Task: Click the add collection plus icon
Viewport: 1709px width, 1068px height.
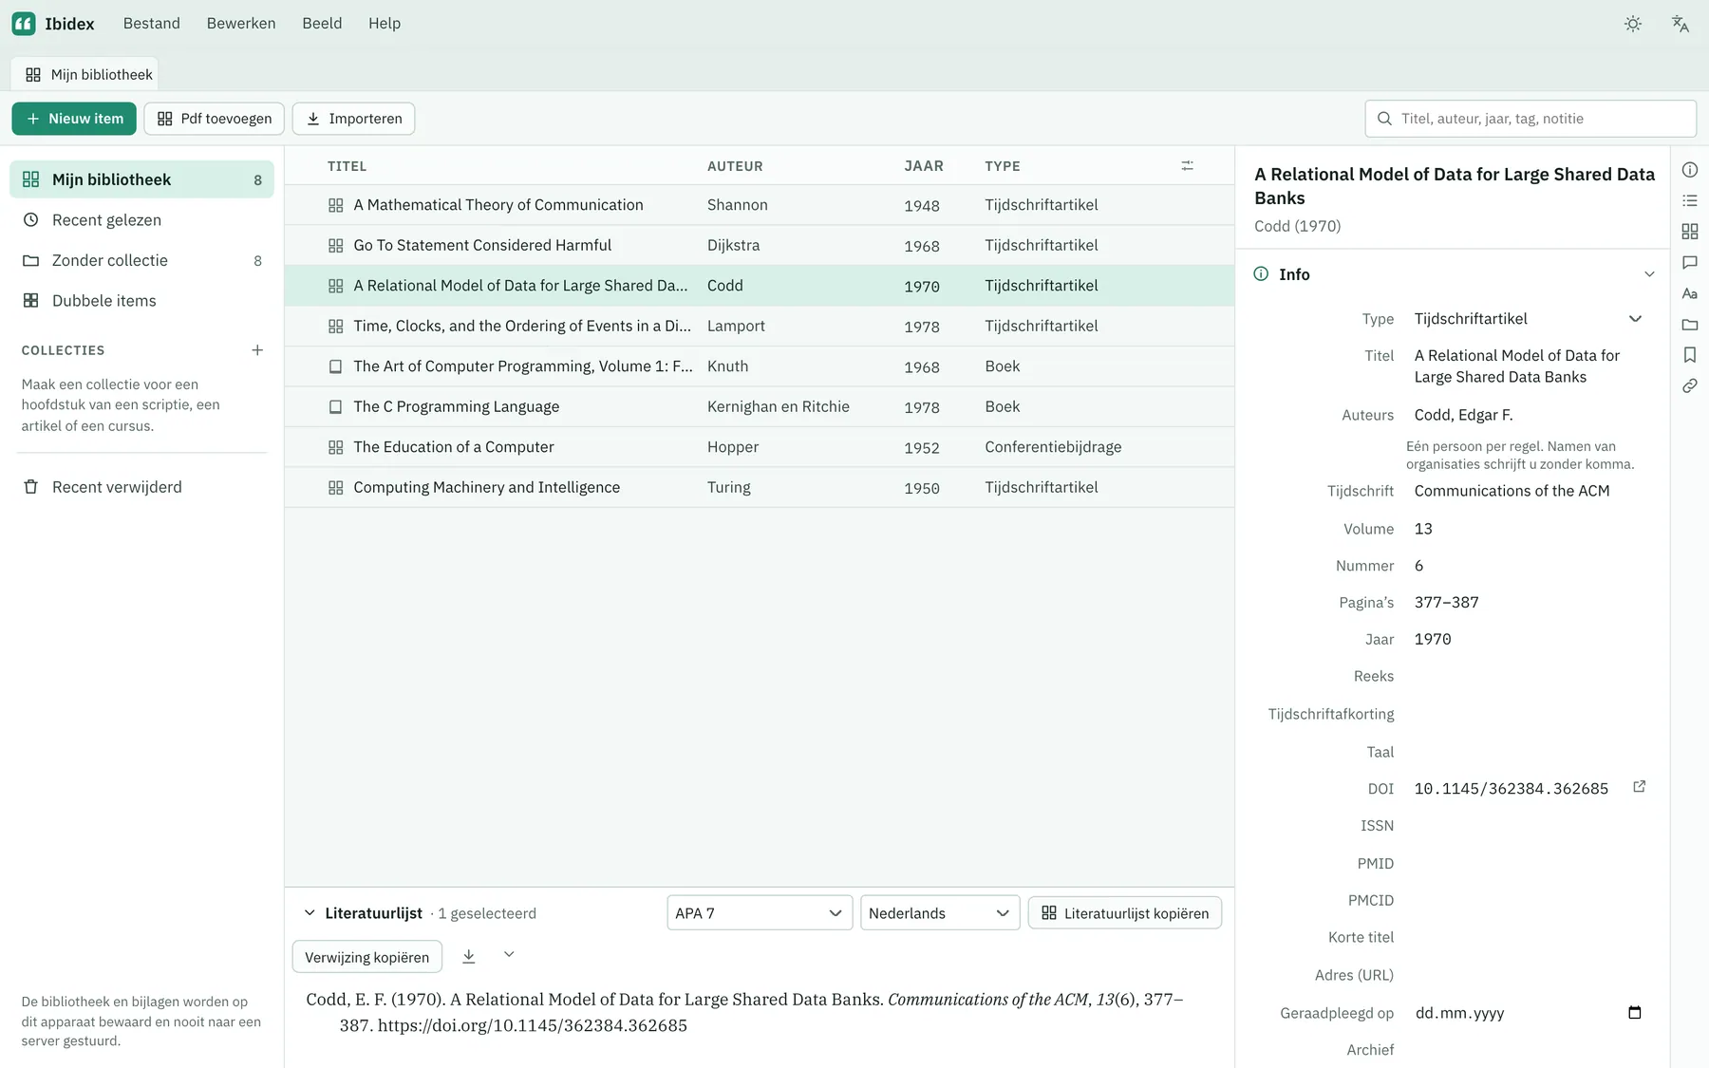Action: coord(257,350)
